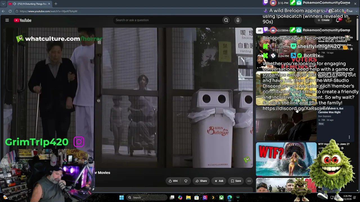Save the video with the Save button

(x=236, y=181)
